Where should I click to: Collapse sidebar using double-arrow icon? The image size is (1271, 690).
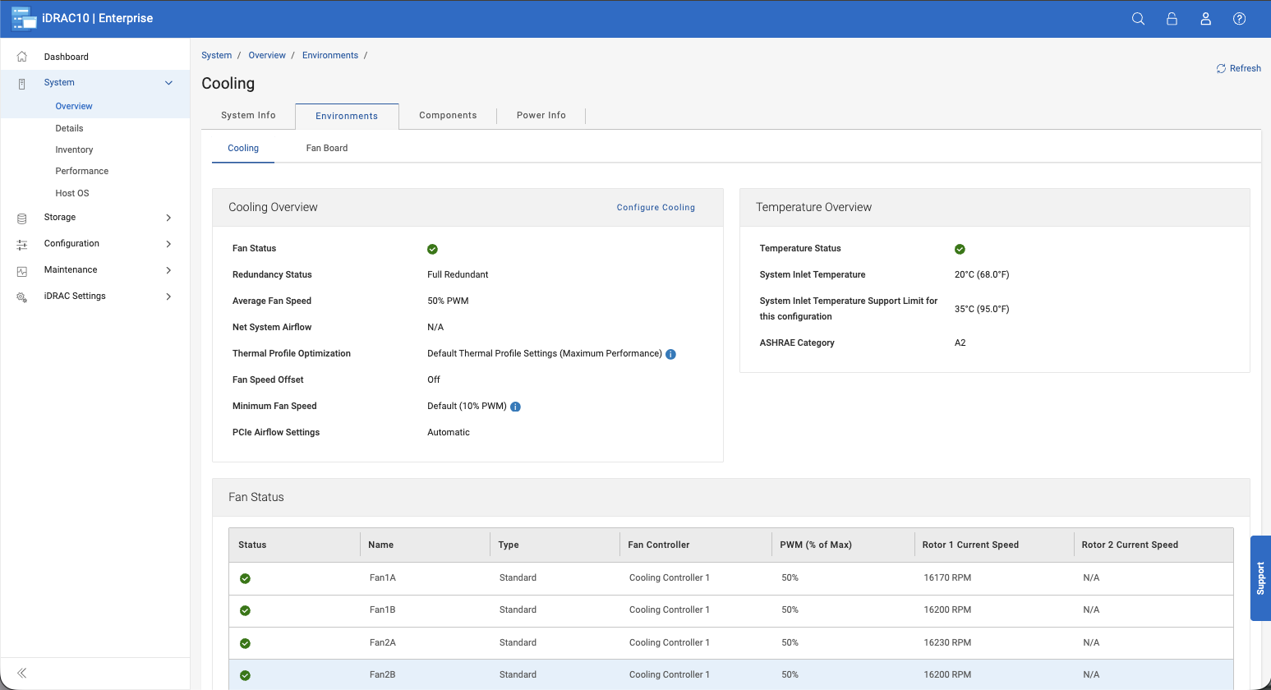tap(22, 673)
